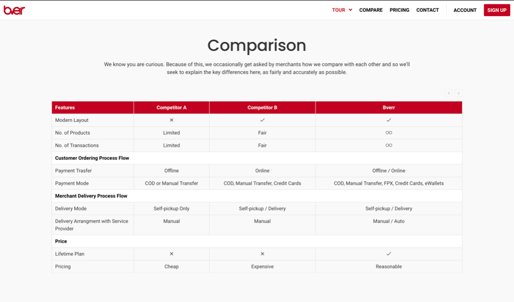The image size is (514, 302).
Task: Click the SIGN UP button
Action: (496, 10)
